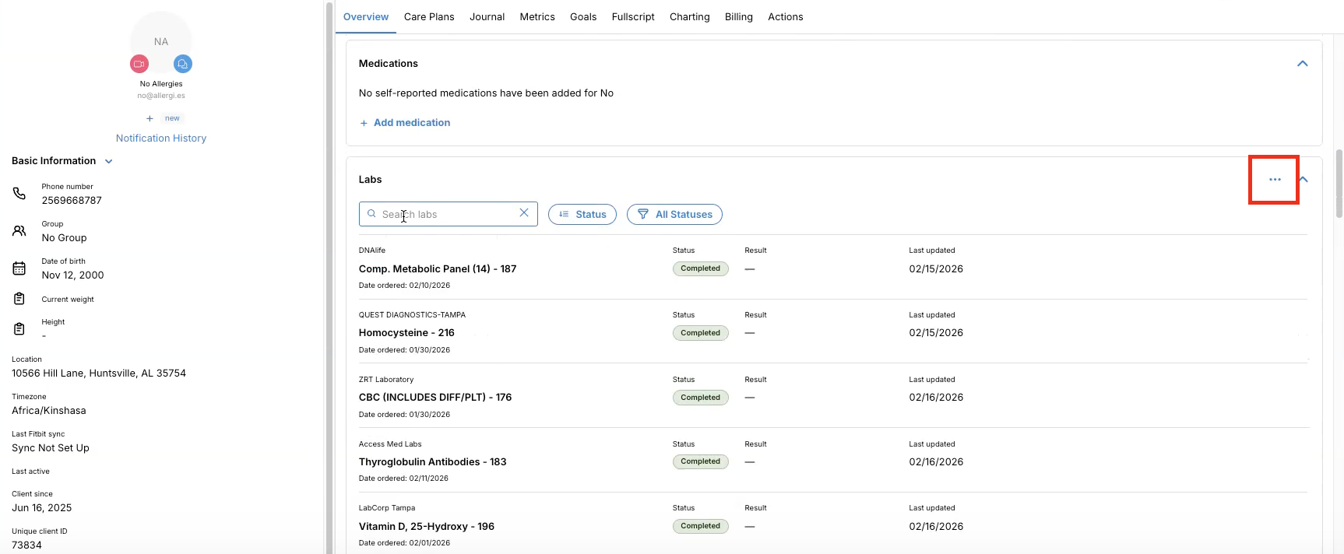Click Completed badge for Thyroglobulin Antibodies

point(701,461)
